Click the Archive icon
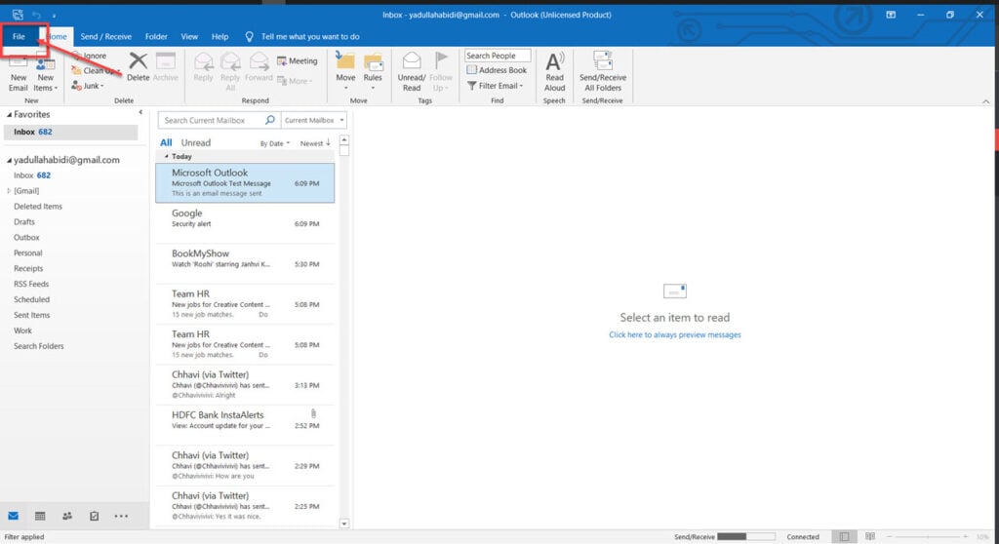The image size is (999, 544). [x=166, y=67]
